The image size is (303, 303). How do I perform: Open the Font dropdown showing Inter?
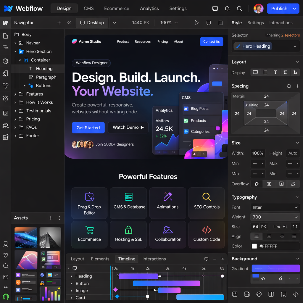(x=275, y=207)
